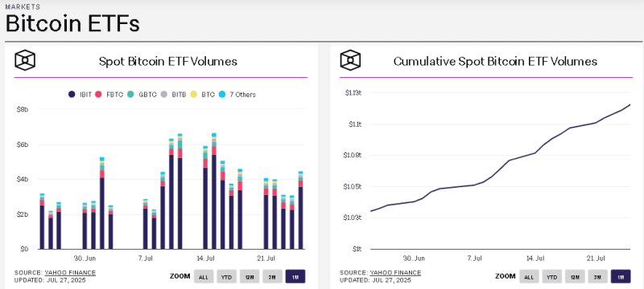The width and height of the screenshot is (644, 289).
Task: Toggle GBTC series in chart legend
Action: [x=142, y=95]
